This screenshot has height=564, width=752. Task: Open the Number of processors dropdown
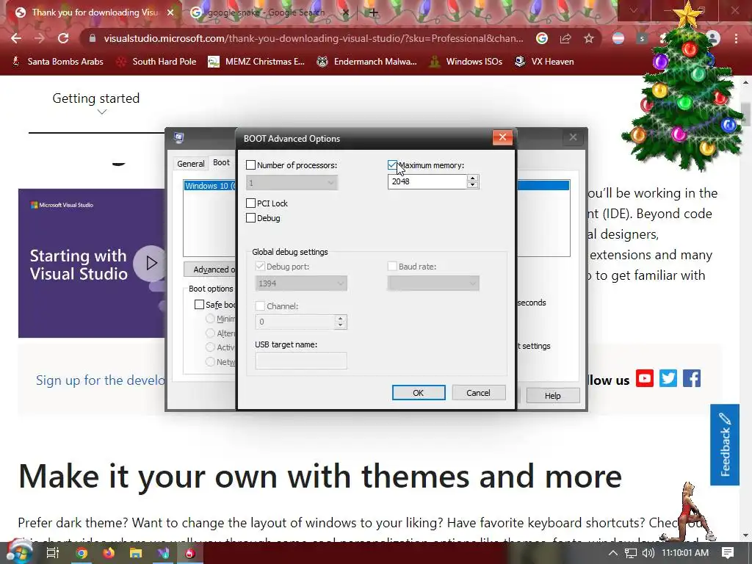coord(292,183)
